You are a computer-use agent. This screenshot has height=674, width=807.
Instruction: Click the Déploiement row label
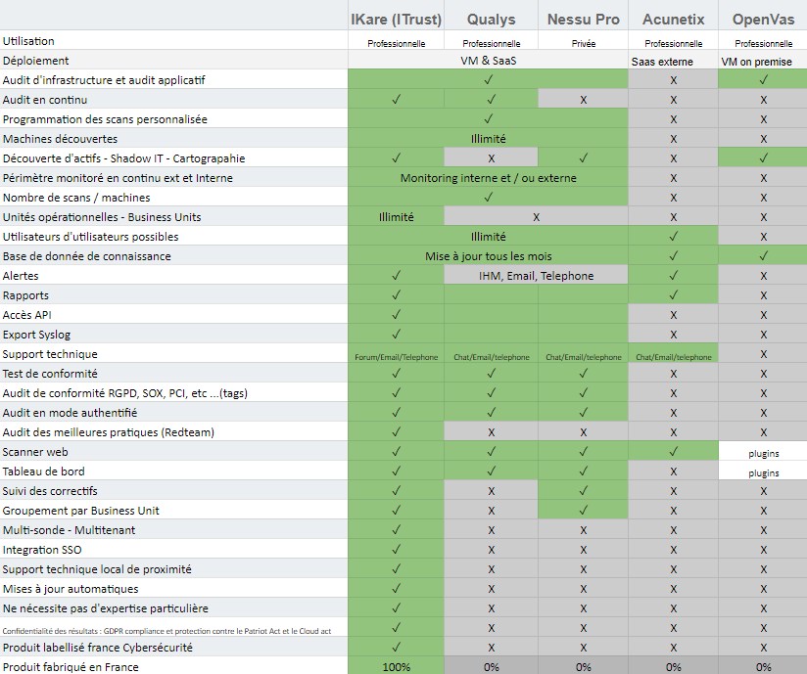[x=35, y=61]
